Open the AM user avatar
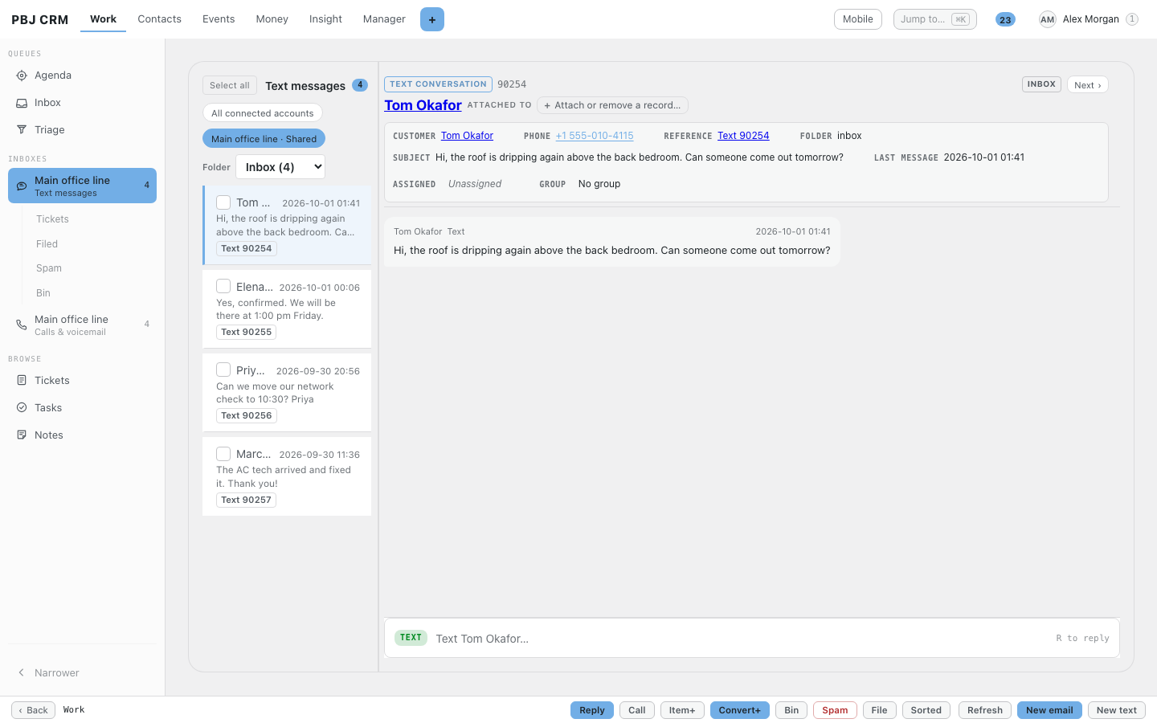This screenshot has height=723, width=1157. [1047, 19]
